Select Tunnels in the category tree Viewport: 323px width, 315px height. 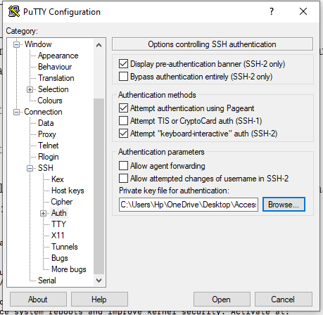pyautogui.click(x=65, y=247)
